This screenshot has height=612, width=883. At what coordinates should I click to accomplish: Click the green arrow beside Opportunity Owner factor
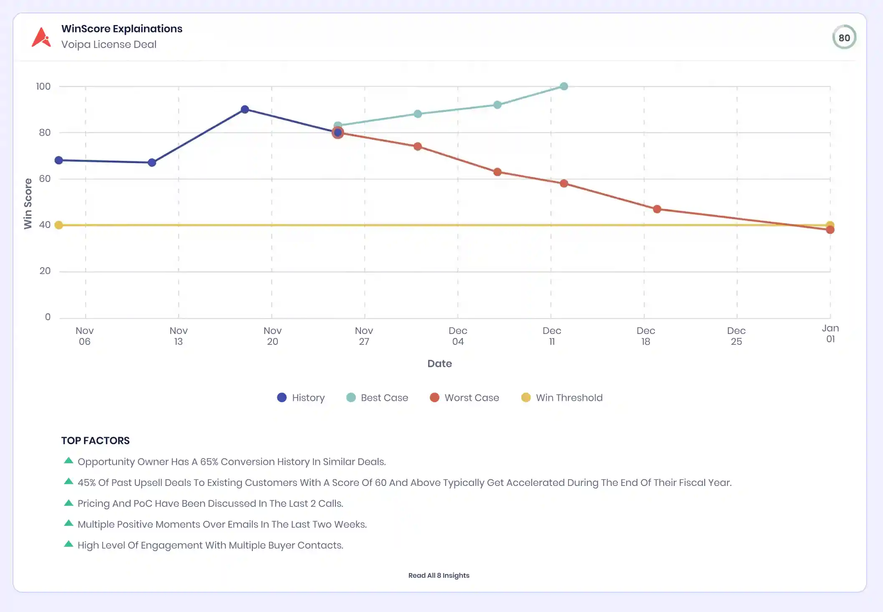click(x=69, y=461)
